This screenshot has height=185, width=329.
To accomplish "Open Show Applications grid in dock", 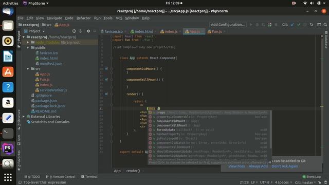I will tap(8, 177).
